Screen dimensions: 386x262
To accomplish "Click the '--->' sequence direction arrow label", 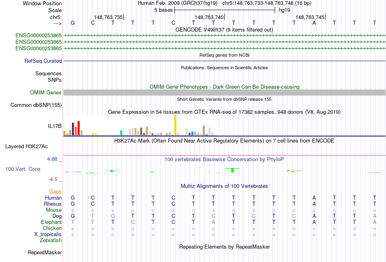I will click(58, 23).
